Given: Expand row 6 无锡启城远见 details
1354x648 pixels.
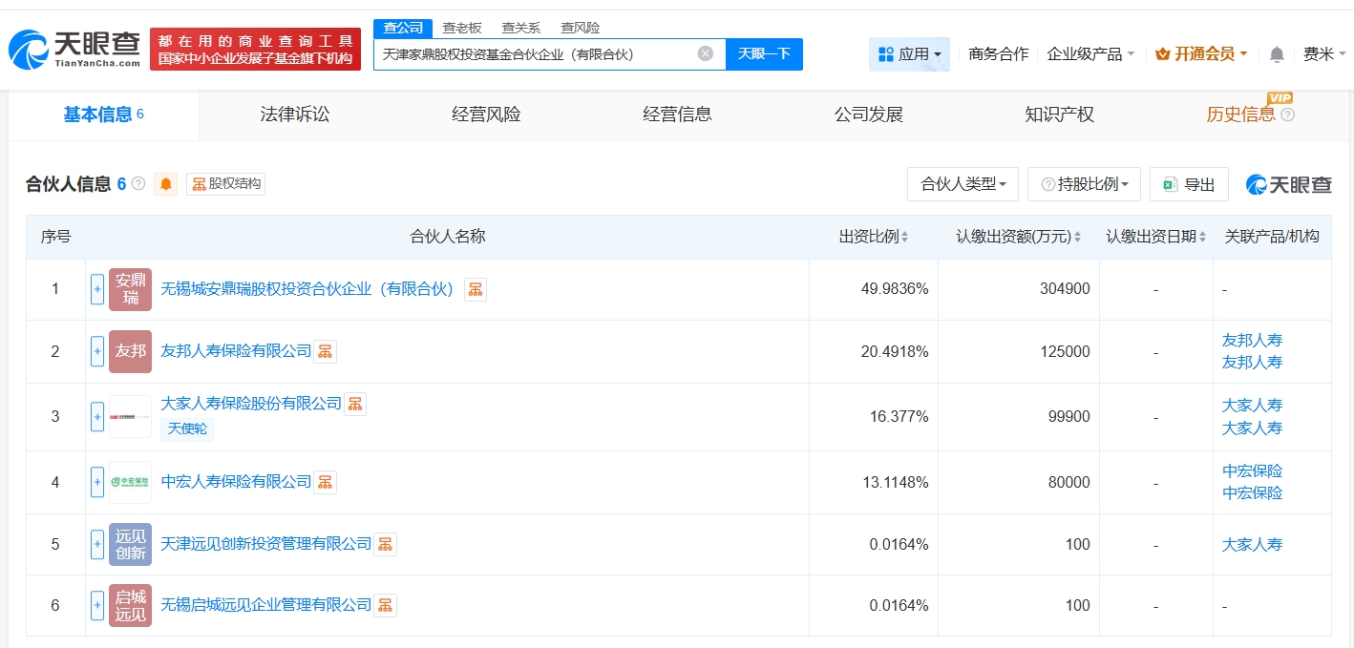Looking at the screenshot, I should [x=97, y=605].
